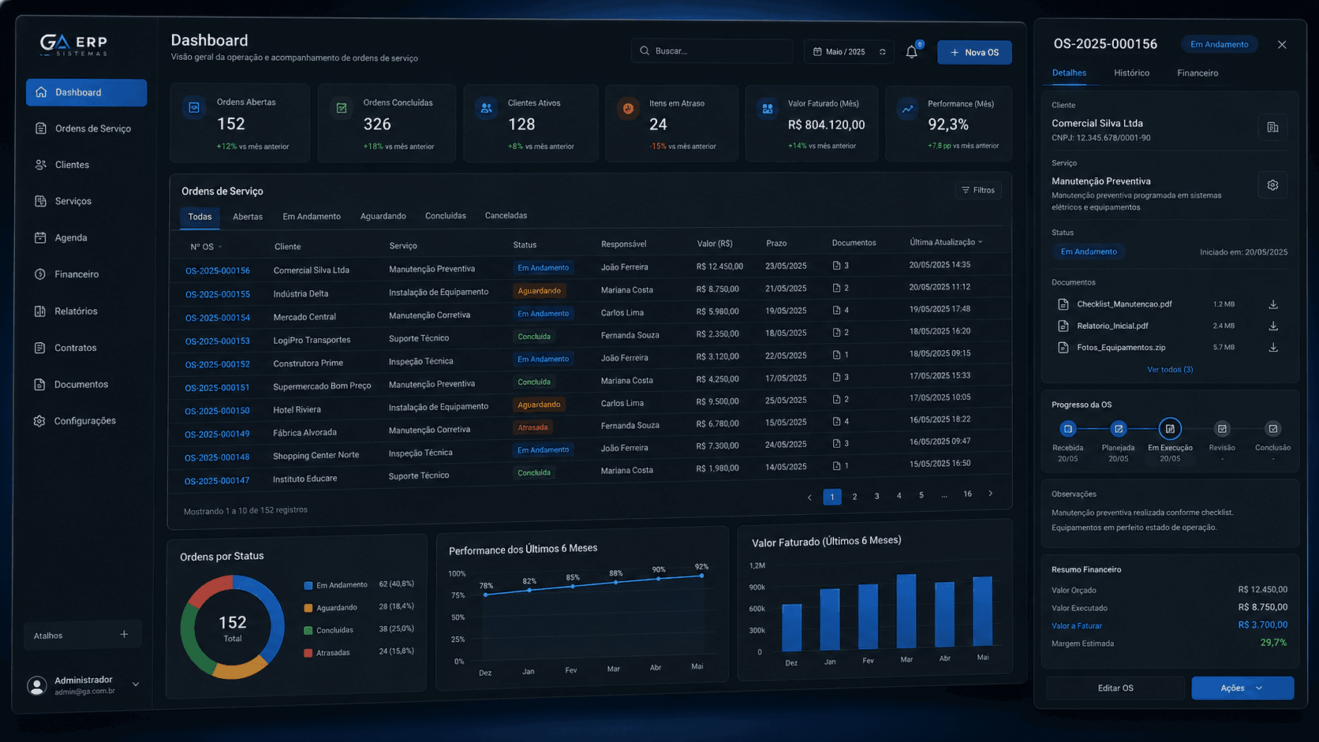
Task: Switch to the Em Andamento orders tab
Action: click(x=312, y=217)
